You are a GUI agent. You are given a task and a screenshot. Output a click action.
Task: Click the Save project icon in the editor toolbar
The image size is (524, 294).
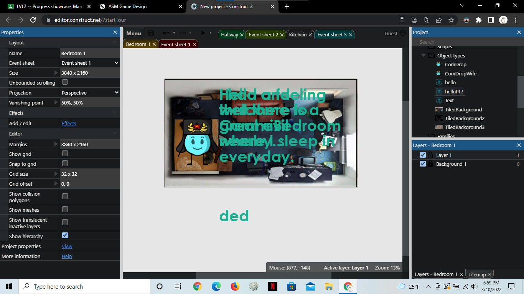coord(151,33)
